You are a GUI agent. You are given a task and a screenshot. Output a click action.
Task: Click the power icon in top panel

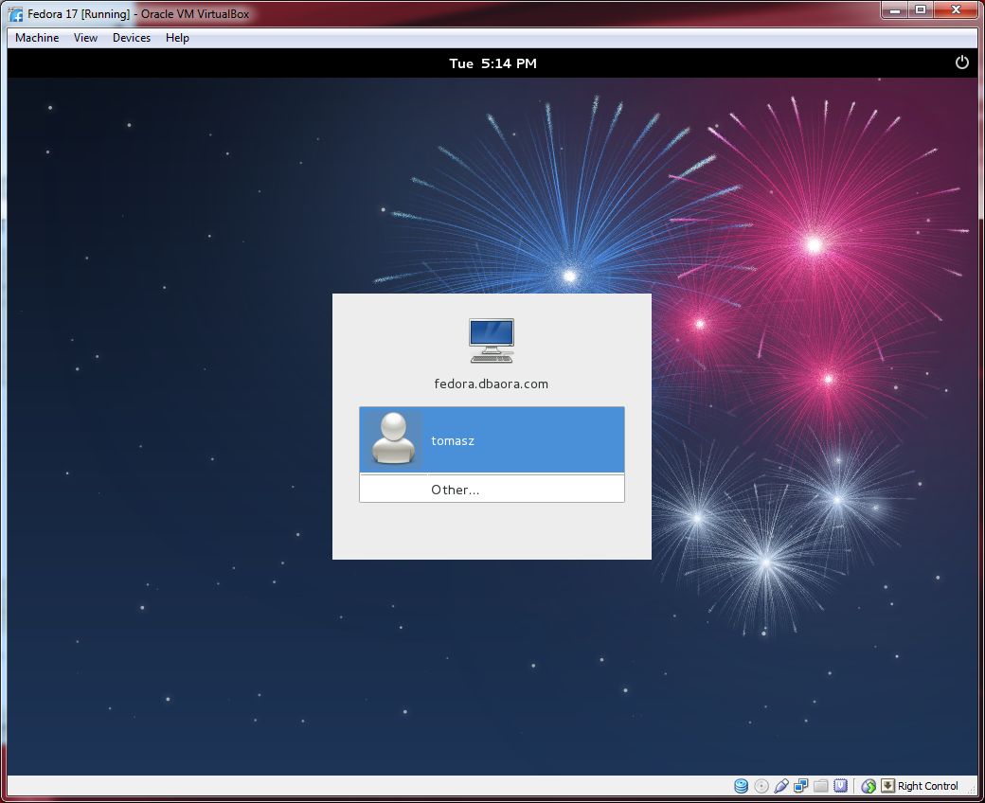[961, 62]
